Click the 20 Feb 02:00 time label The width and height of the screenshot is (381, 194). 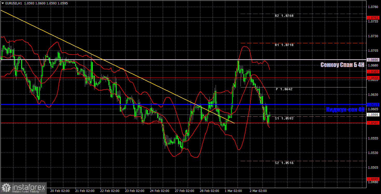(x=60, y=191)
